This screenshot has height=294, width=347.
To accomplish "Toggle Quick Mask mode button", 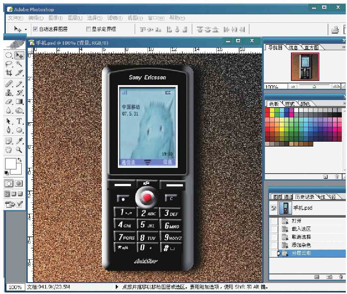I will (19, 183).
